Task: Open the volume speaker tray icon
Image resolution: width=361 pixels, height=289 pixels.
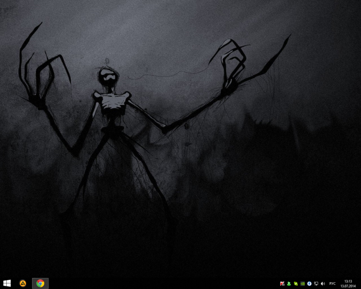Action: click(x=323, y=284)
